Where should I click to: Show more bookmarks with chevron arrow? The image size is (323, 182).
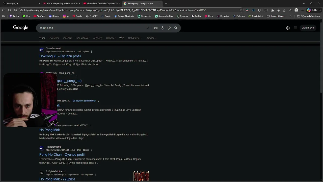tap(291, 16)
